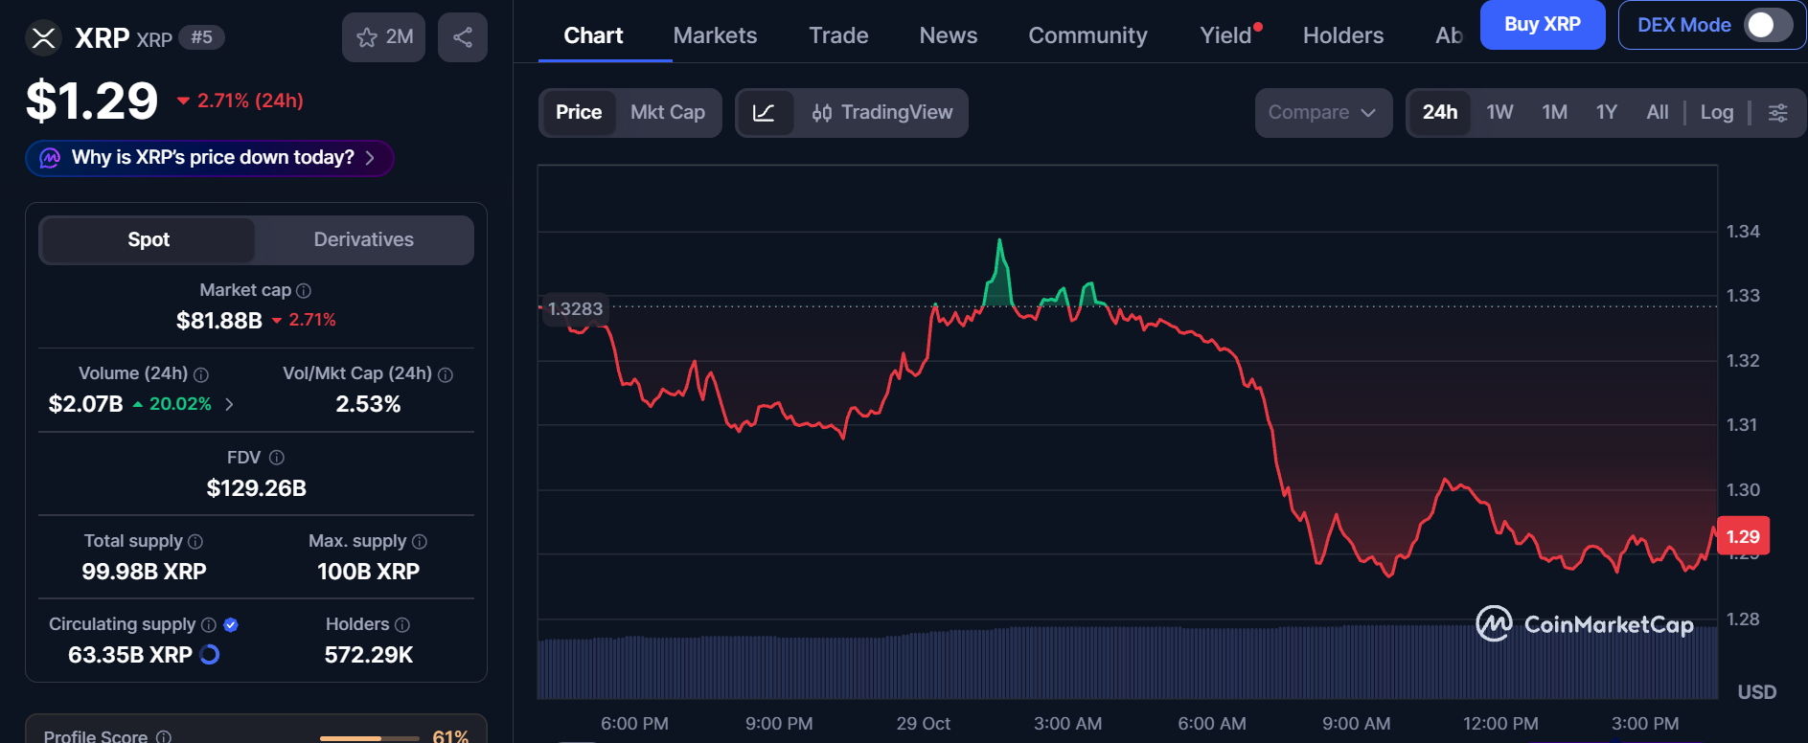Screen dimensions: 1808x743
Task: Select Mkt Cap chart mode
Action: point(668,113)
